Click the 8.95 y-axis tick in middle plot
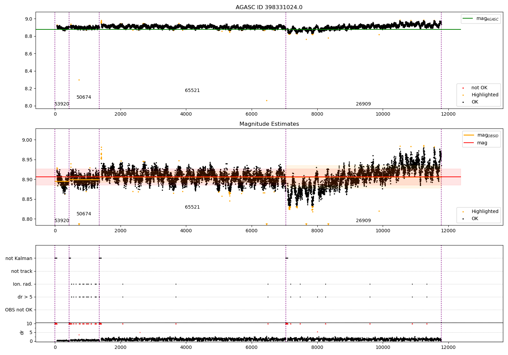Viewport: 508px width, 355px height. (27, 160)
